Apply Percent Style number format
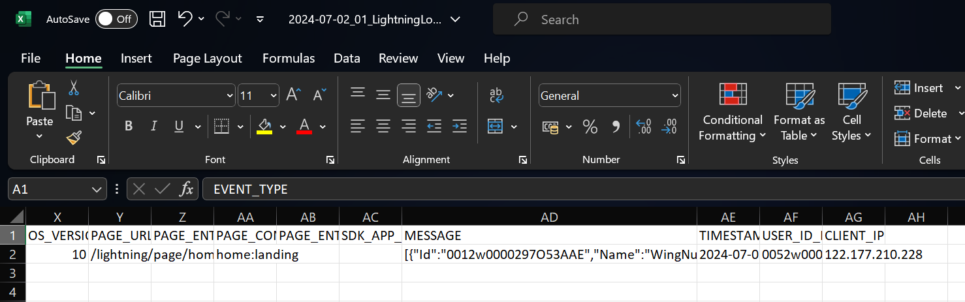 click(590, 127)
